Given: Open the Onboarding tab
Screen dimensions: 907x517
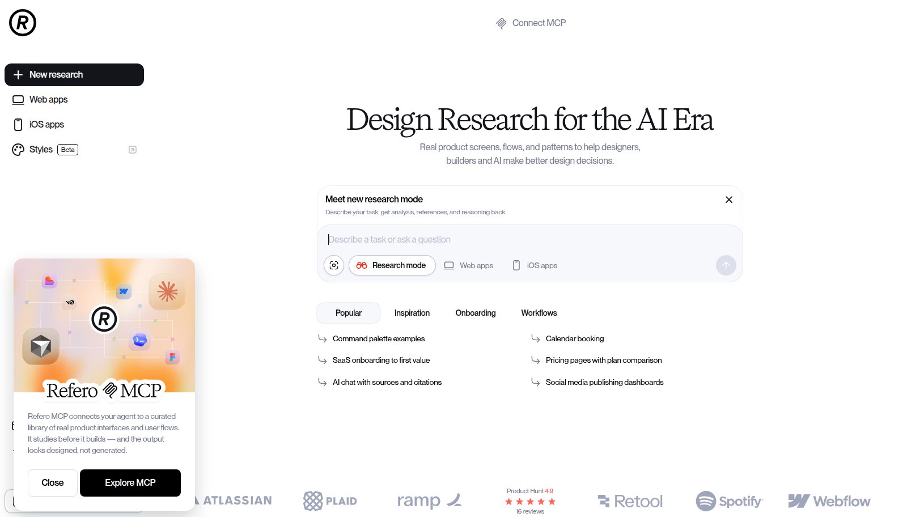Looking at the screenshot, I should [x=476, y=313].
